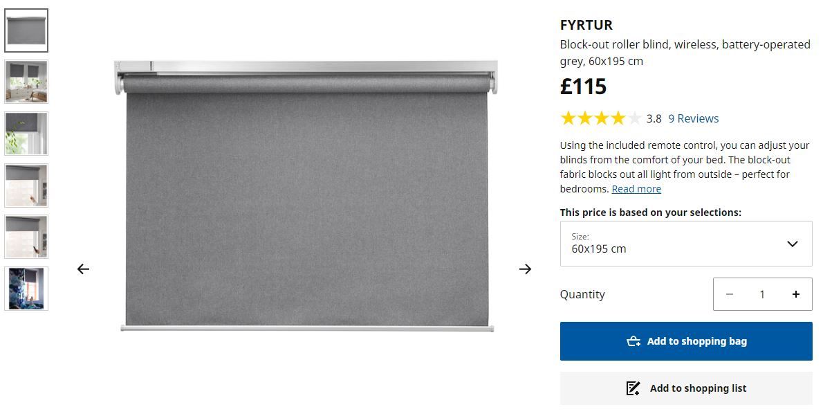Open fourth thumbnail of half-lowered blind
823x416 pixels.
coord(26,186)
